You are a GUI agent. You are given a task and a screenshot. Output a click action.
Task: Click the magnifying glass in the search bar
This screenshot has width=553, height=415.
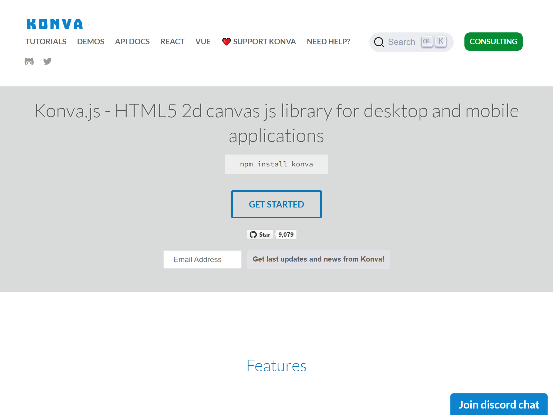point(379,42)
